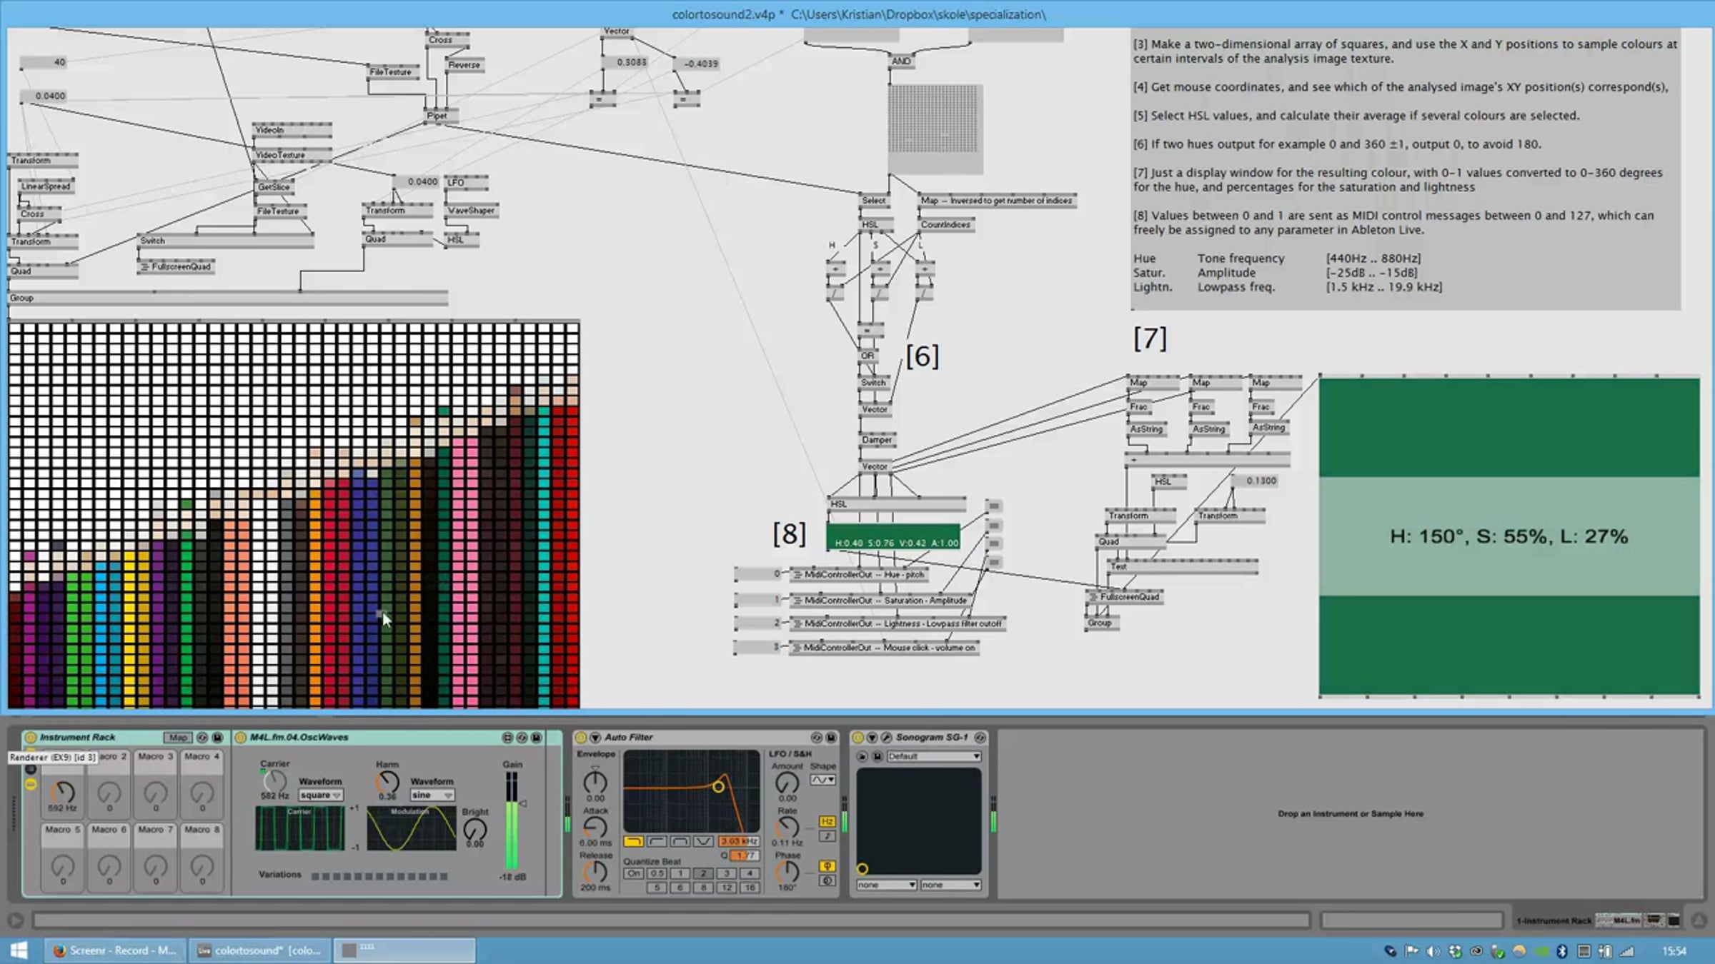Screen dimensions: 1715x964
Task: Click the Q resonance value slider
Action: (744, 855)
